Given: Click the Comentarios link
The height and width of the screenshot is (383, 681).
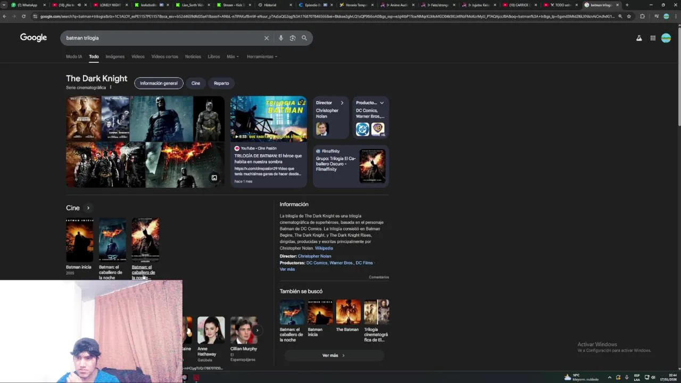Looking at the screenshot, I should tap(379, 277).
